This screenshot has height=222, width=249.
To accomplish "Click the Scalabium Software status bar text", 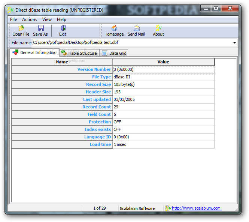I will [137, 208].
